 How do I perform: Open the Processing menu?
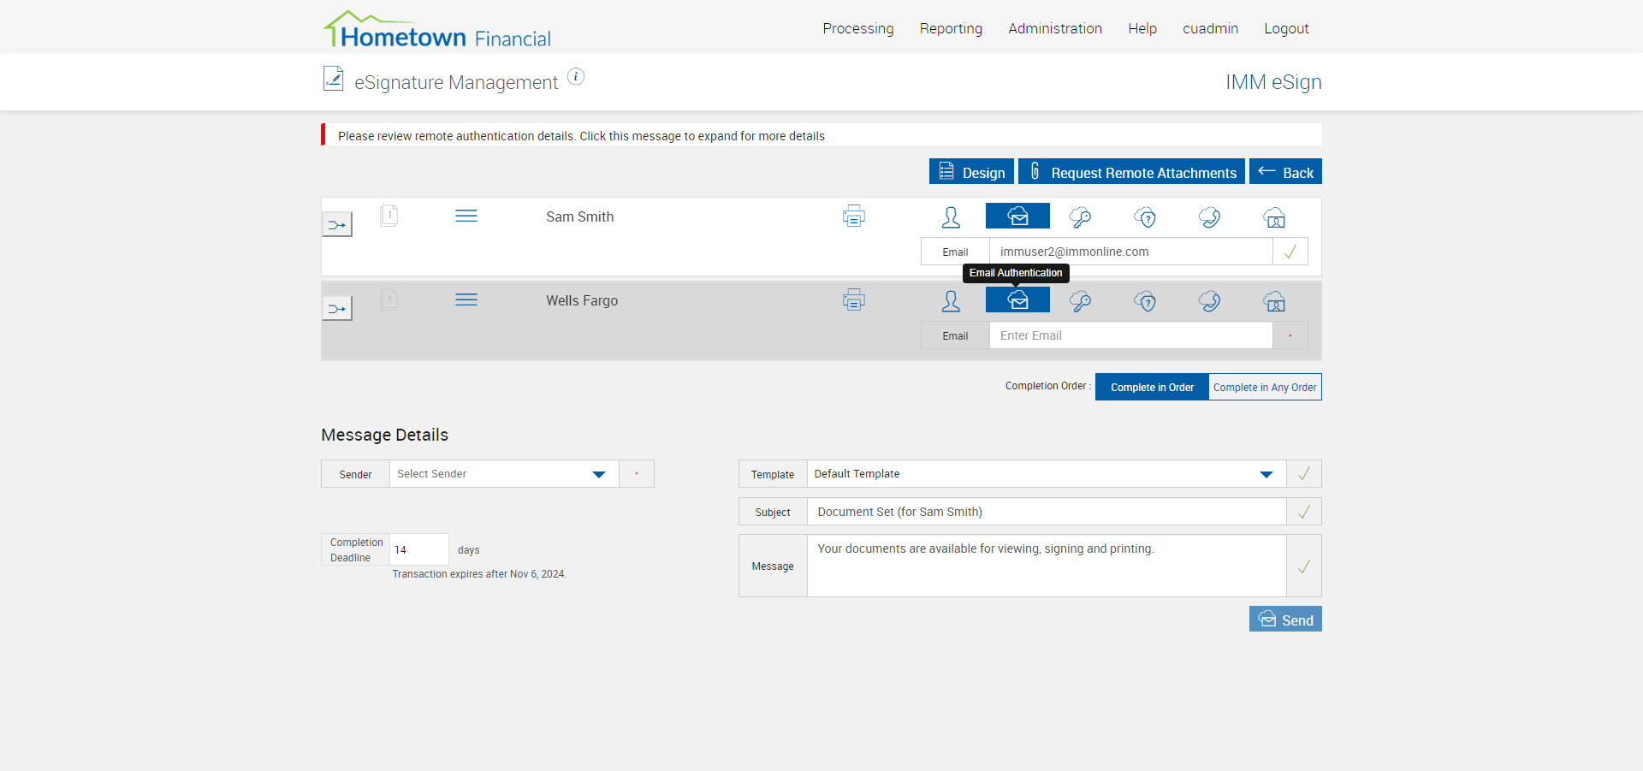858,28
